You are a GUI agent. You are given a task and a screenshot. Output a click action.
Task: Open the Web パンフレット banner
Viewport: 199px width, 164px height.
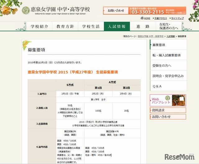coord(168,100)
